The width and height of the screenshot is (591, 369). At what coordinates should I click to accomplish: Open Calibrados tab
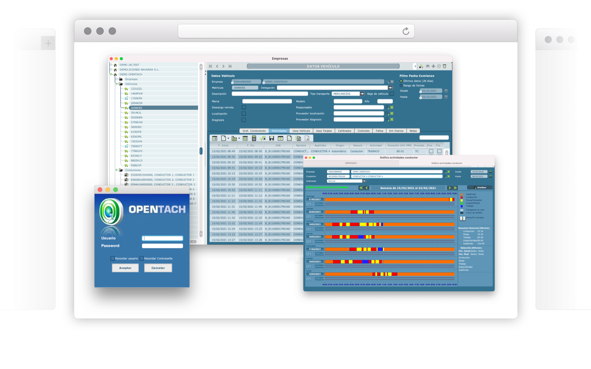(x=344, y=131)
